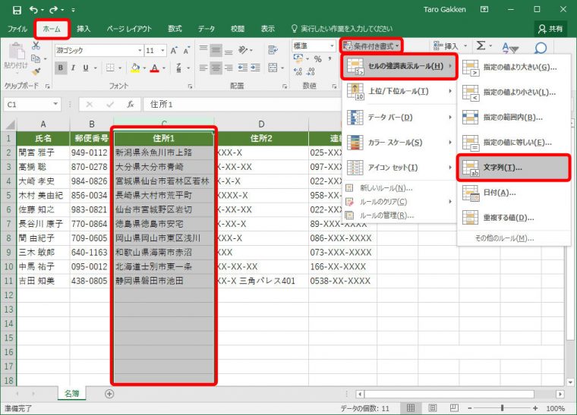The width and height of the screenshot is (577, 415).
Task: Open セルの強調表示ルール submenu
Action: click(399, 67)
